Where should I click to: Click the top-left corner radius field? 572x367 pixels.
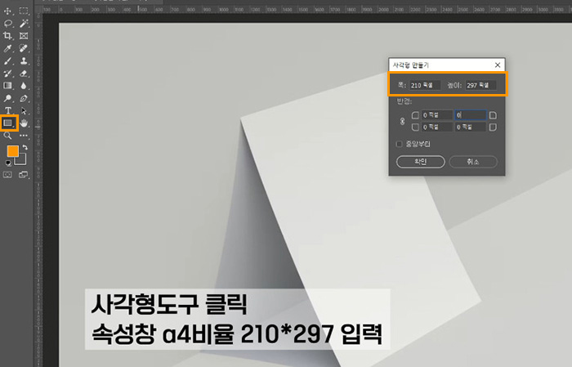point(437,115)
